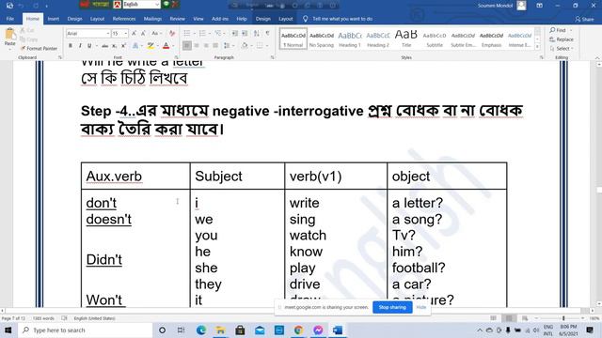Toggle Subscript formatting
This screenshot has width=602, height=338.
tap(114, 46)
